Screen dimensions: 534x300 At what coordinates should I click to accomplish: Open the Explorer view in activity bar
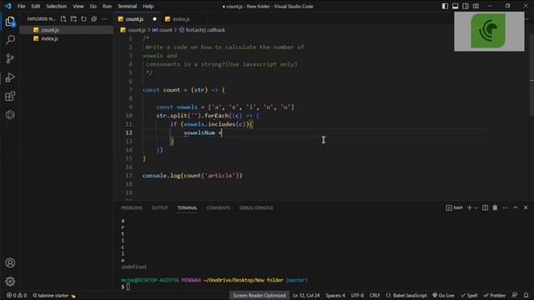pyautogui.click(x=10, y=22)
